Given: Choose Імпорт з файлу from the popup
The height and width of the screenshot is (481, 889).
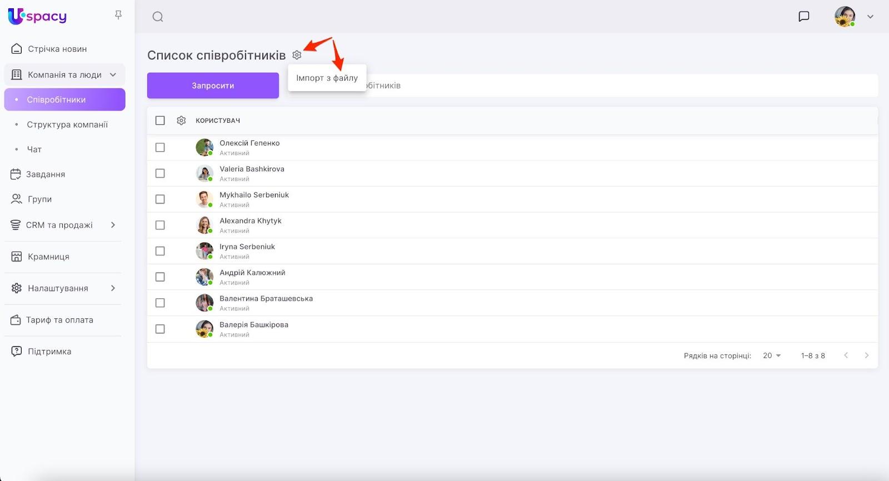Looking at the screenshot, I should (x=327, y=78).
